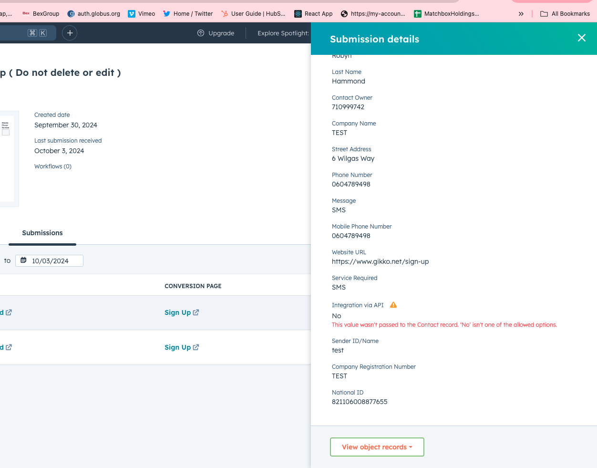Click the 10/03/2024 end date field
This screenshot has width=597, height=468.
click(x=50, y=261)
